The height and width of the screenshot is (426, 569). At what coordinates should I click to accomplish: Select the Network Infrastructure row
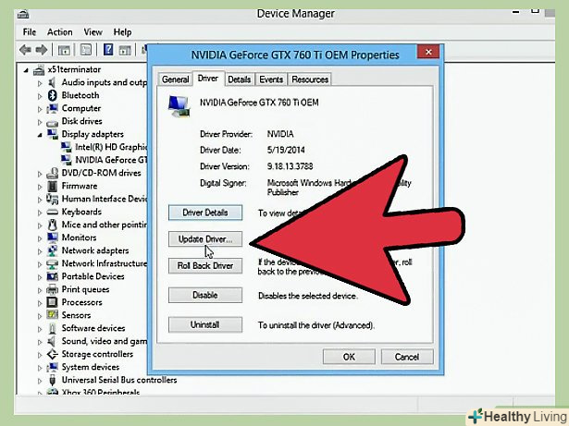(97, 263)
